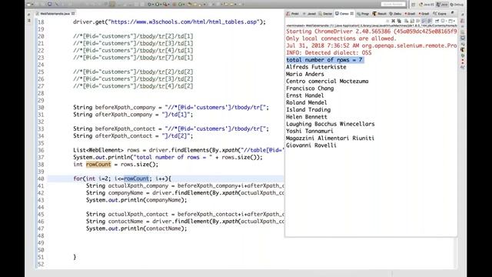The height and width of the screenshot is (277, 492).
Task: Click line number 36 in editor gutter
Action: pos(41,150)
